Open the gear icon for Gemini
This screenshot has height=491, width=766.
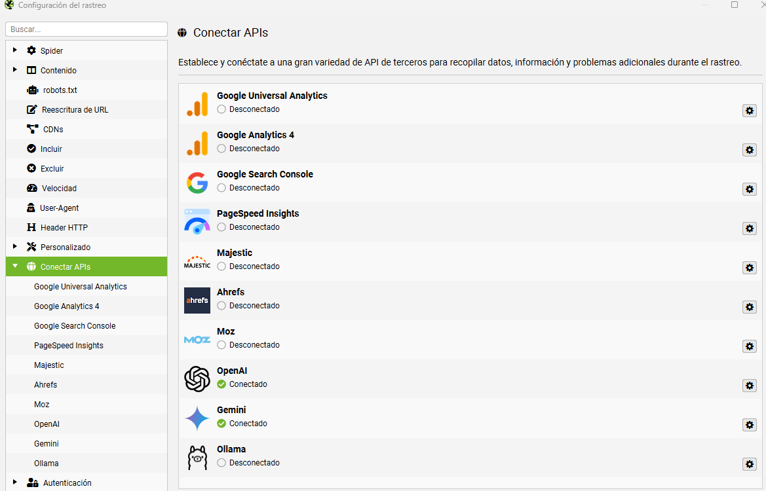pyautogui.click(x=750, y=425)
